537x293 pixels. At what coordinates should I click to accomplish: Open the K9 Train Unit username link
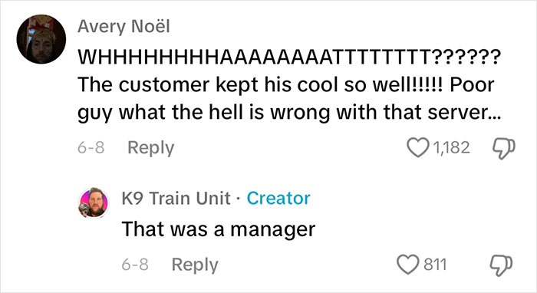pos(176,198)
